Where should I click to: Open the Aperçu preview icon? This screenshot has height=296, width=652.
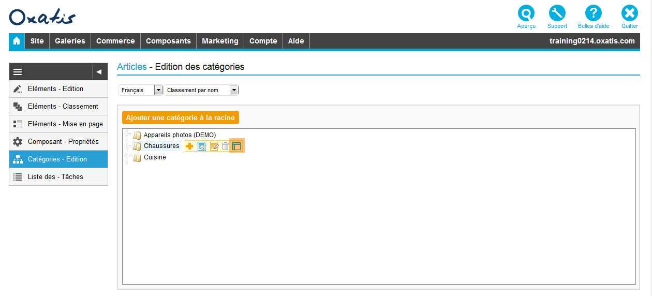(526, 13)
